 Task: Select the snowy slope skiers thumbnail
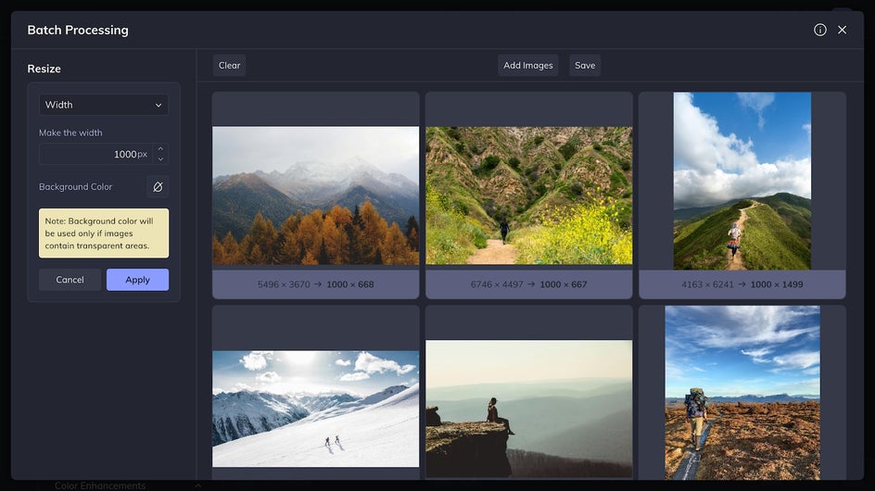click(x=316, y=409)
